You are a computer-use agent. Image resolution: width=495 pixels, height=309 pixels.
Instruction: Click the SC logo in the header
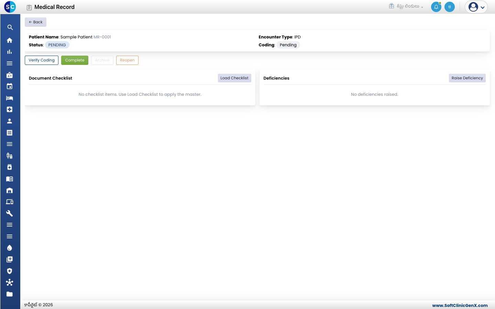(x=10, y=7)
